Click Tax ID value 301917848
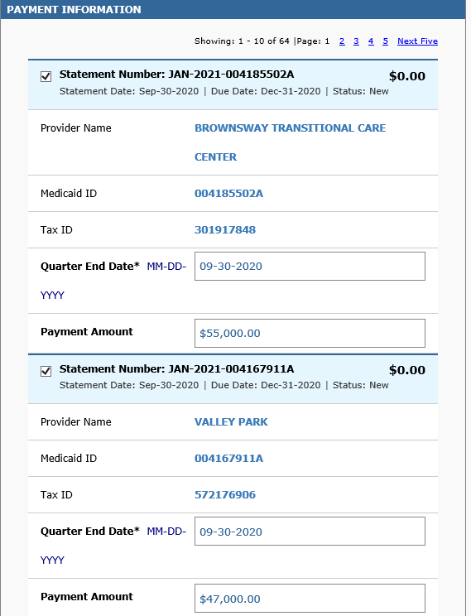The width and height of the screenshot is (471, 616). point(225,230)
